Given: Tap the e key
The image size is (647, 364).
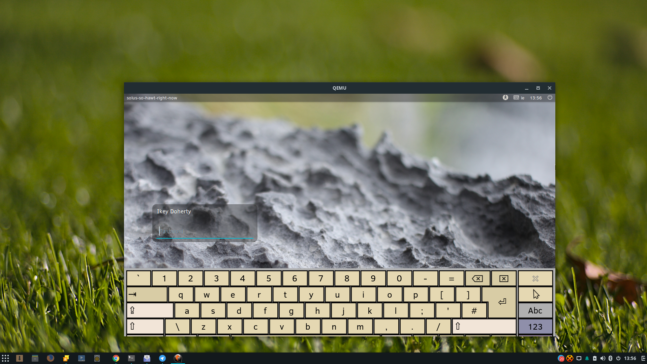Looking at the screenshot, I should 233,295.
